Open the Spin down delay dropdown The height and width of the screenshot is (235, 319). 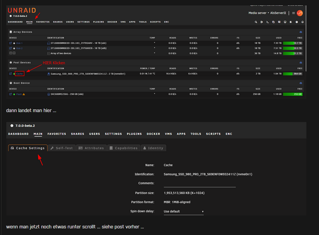pos(183,211)
